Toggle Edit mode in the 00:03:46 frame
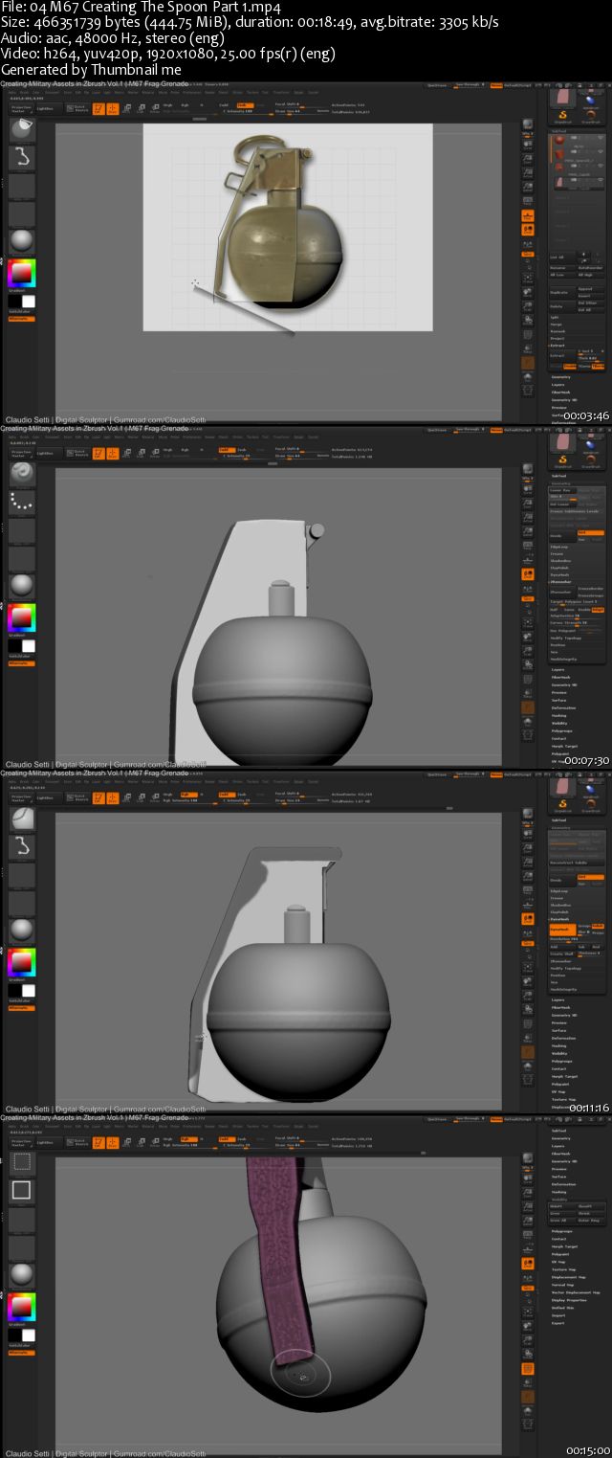This screenshot has width=612, height=1458. point(98,109)
